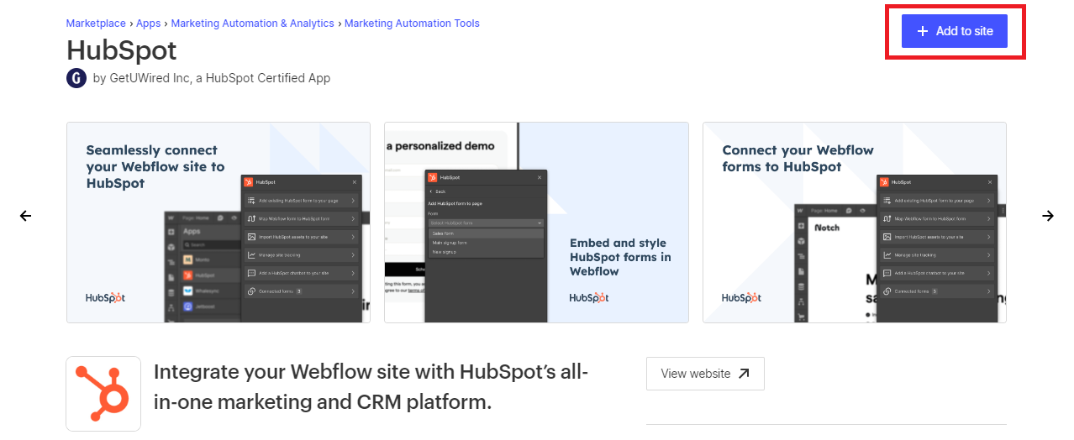Image resolution: width=1074 pixels, height=440 pixels.
Task: Click the Add to site button
Action: pos(954,31)
